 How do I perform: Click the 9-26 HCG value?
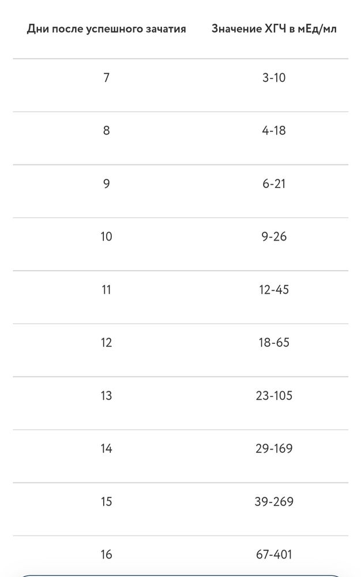[273, 237]
